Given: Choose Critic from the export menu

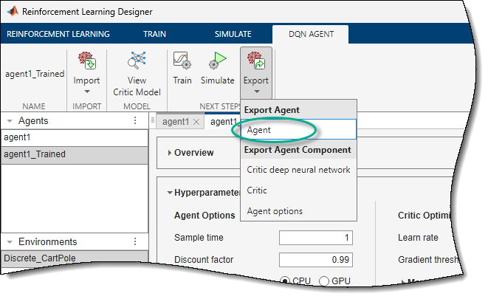Looking at the screenshot, I should pyautogui.click(x=298, y=190).
